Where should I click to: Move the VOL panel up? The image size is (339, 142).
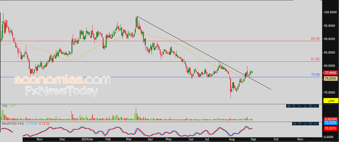click(x=299, y=106)
